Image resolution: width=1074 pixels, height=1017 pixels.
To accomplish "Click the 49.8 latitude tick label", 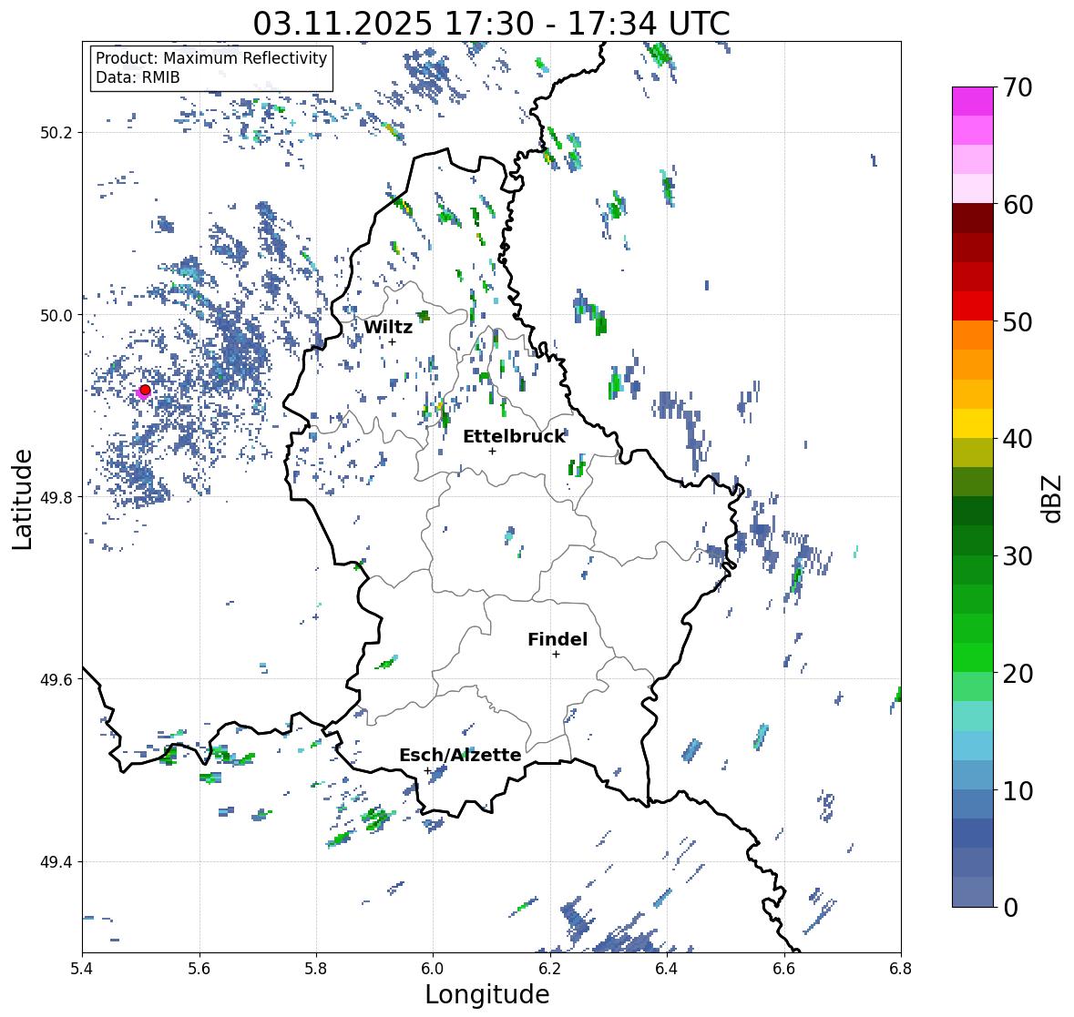I will click(56, 497).
